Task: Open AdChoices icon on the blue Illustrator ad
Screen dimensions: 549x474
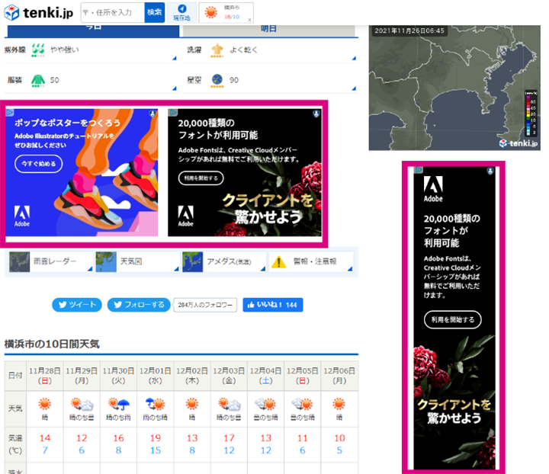Action: click(9, 112)
